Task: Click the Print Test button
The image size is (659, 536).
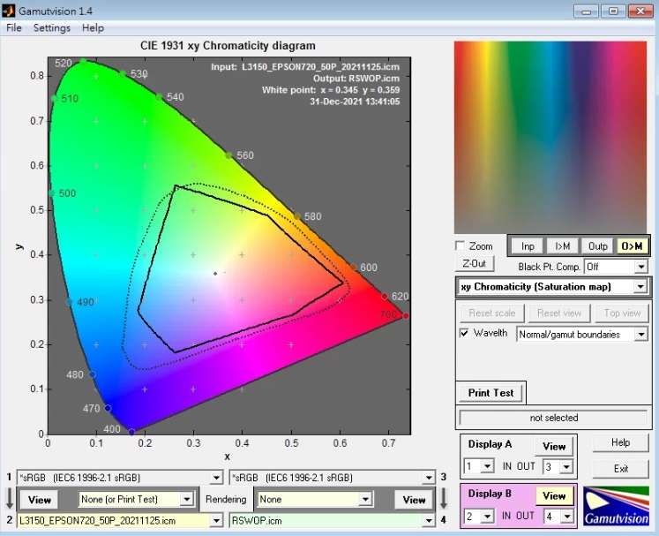Action: [x=491, y=393]
